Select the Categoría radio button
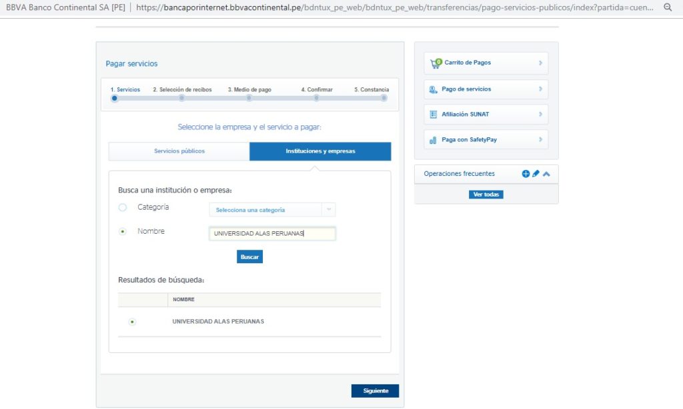Image resolution: width=683 pixels, height=409 pixels. [123, 207]
